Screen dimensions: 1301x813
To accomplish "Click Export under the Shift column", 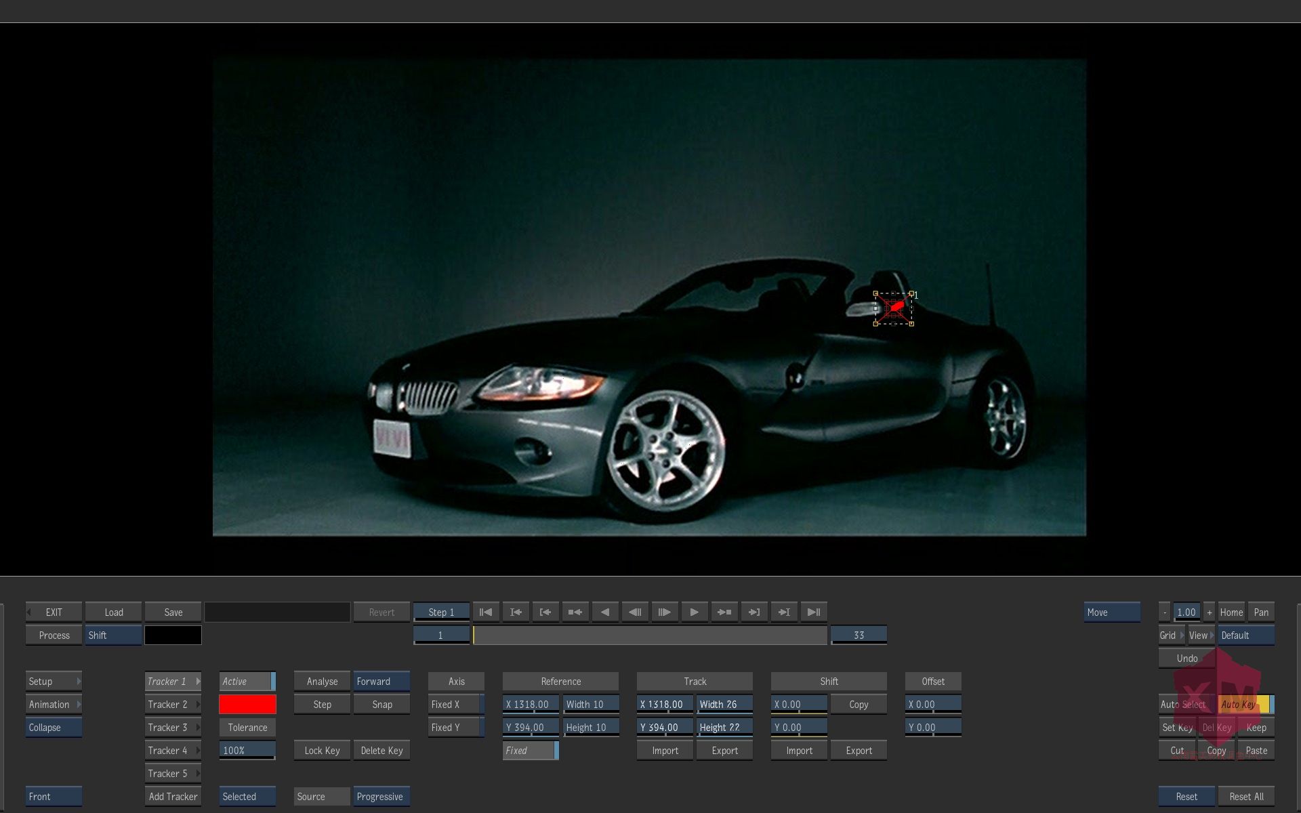I will (859, 750).
